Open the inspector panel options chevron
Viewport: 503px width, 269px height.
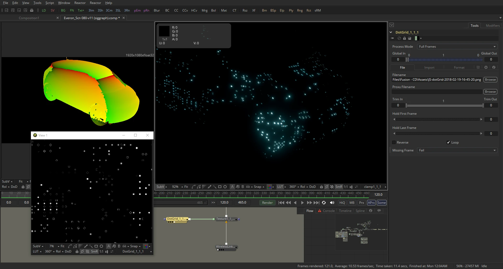click(x=392, y=25)
